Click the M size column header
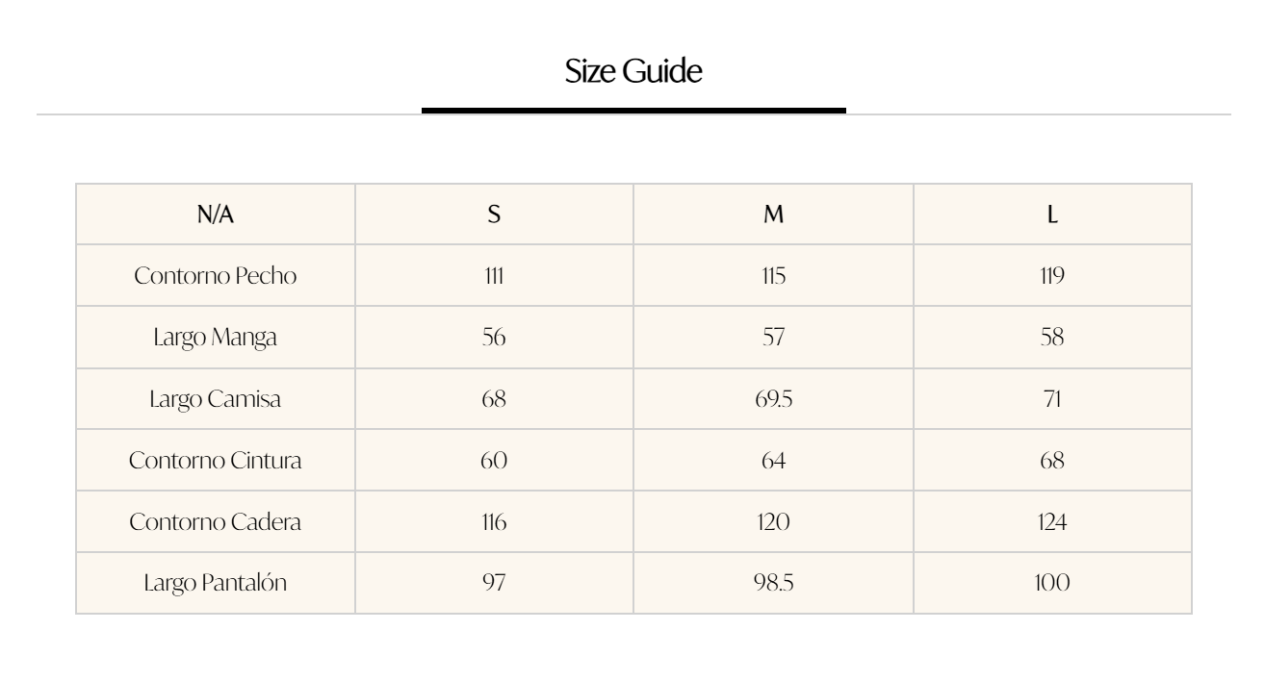 773,214
